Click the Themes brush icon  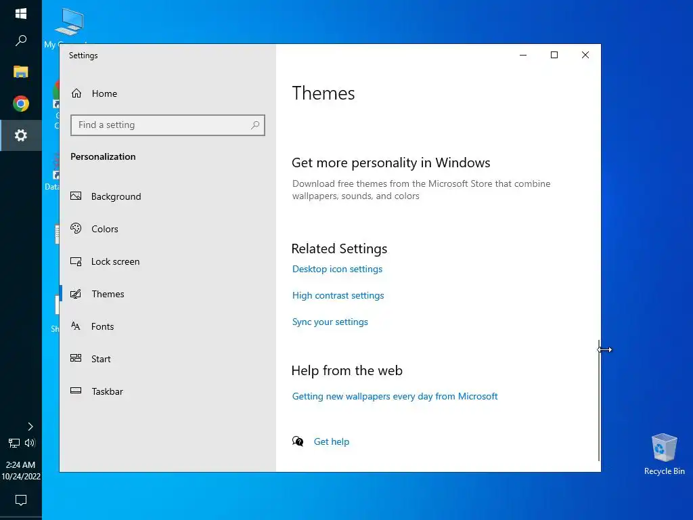[76, 294]
